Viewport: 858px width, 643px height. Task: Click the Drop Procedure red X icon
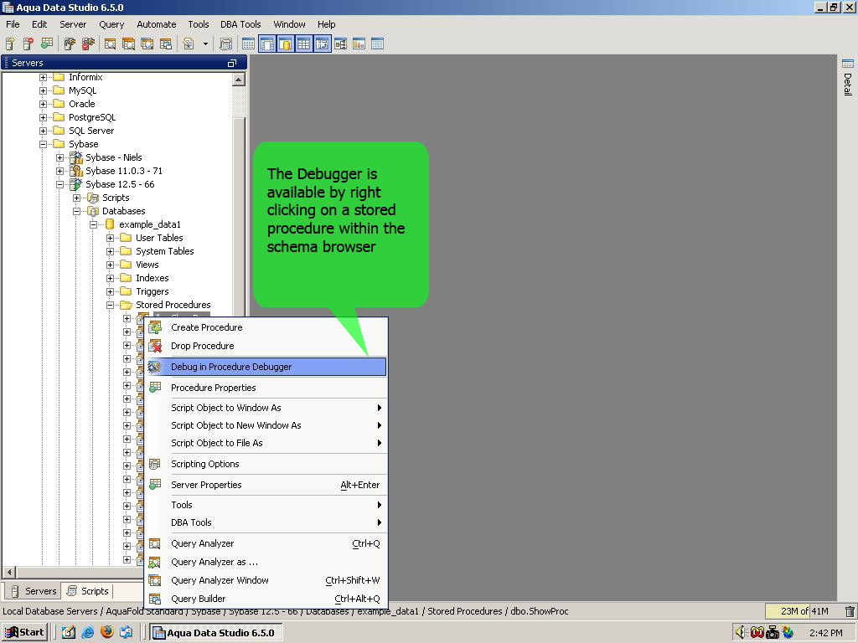tap(155, 346)
